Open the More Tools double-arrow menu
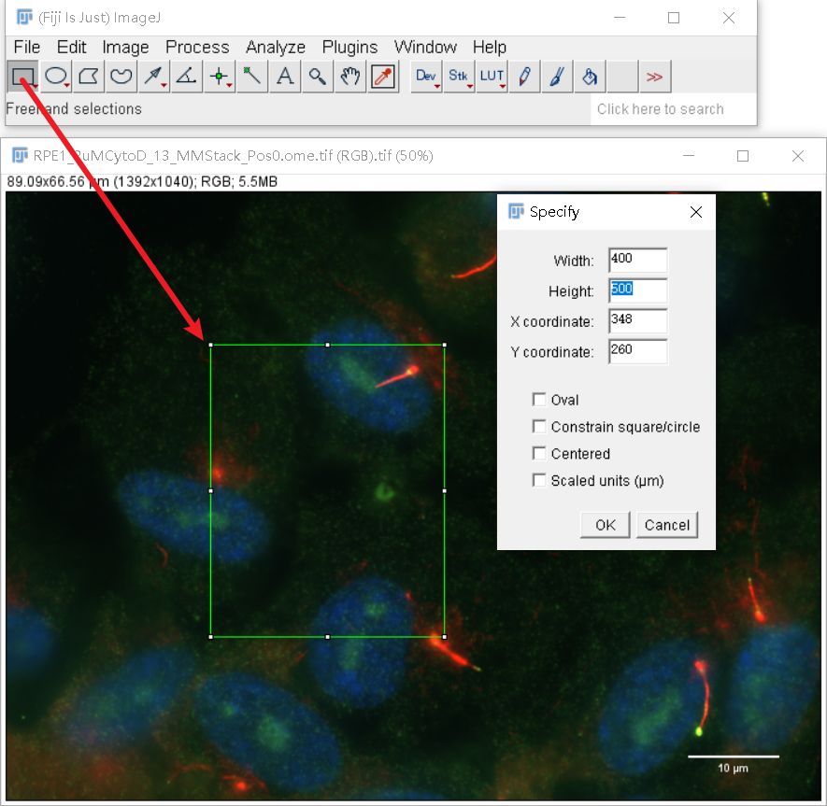827x806 pixels. (x=654, y=77)
